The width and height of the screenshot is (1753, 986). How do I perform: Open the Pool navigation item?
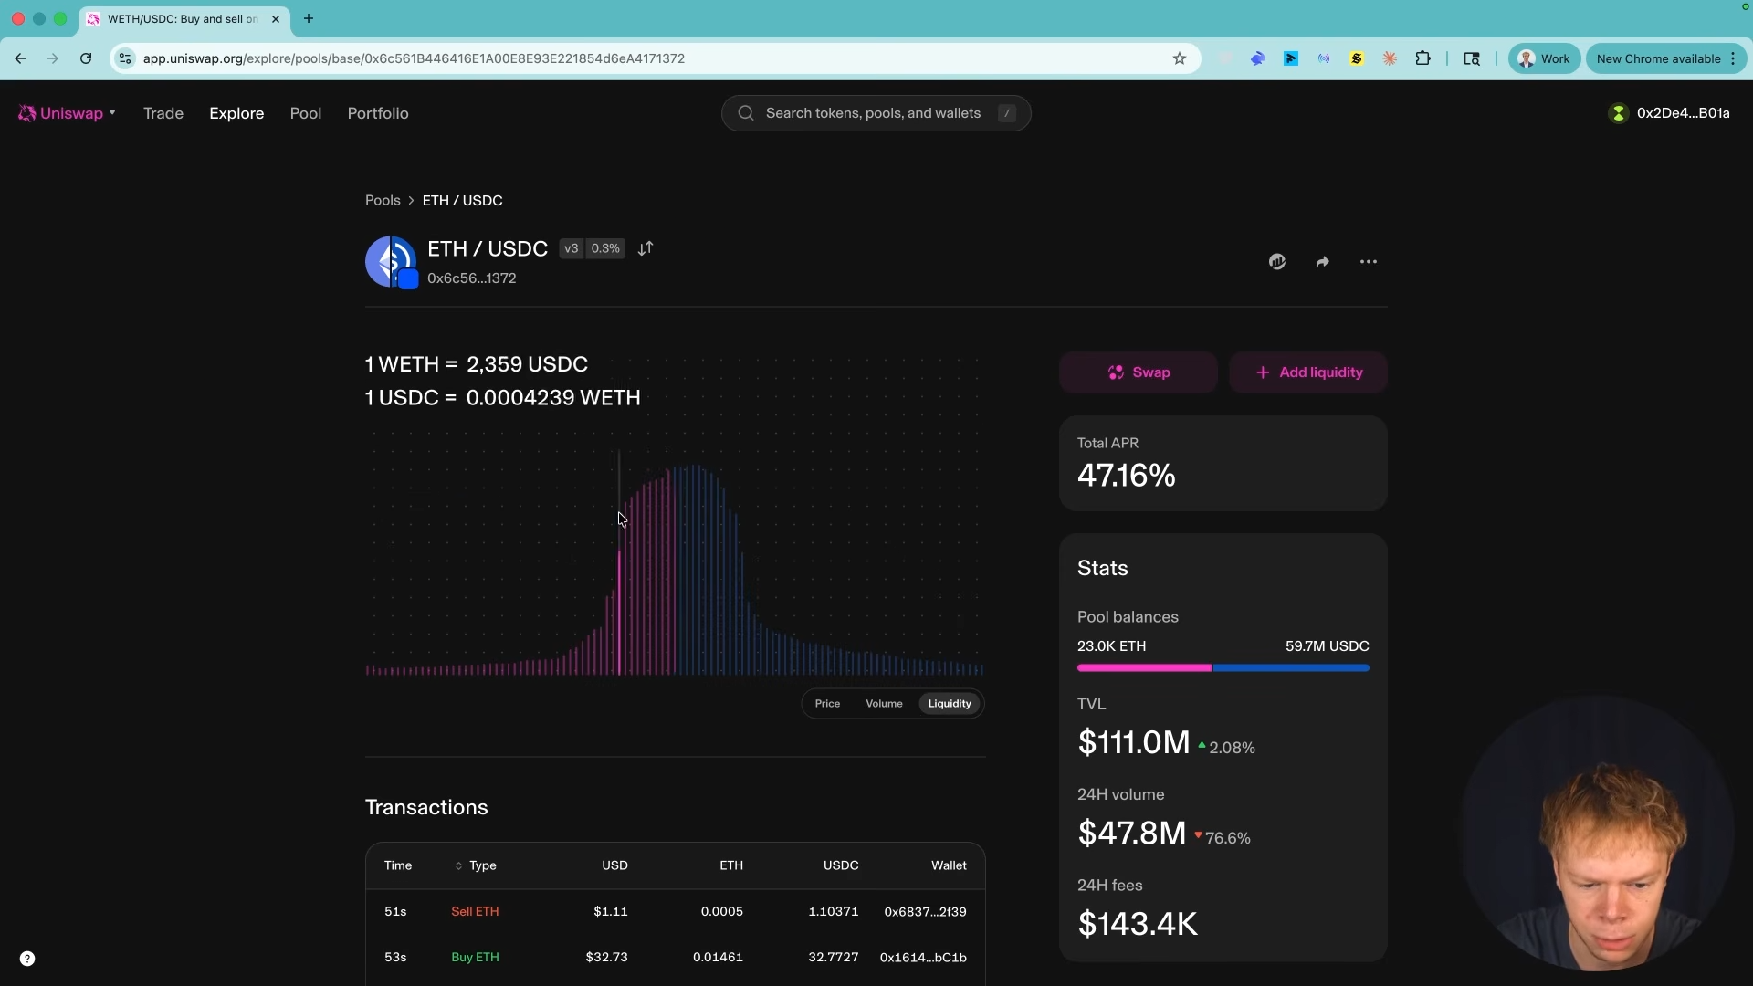(x=306, y=113)
